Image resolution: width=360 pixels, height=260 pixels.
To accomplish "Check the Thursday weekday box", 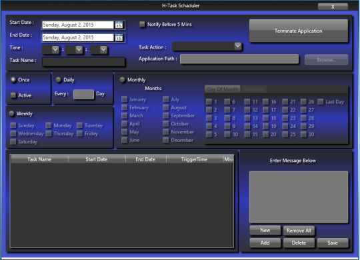I will (x=49, y=133).
